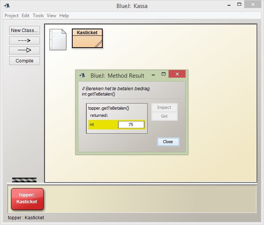Viewport: 264px width, 225px height.
Task: Select the dashed uses-arrow tool
Action: click(24, 40)
